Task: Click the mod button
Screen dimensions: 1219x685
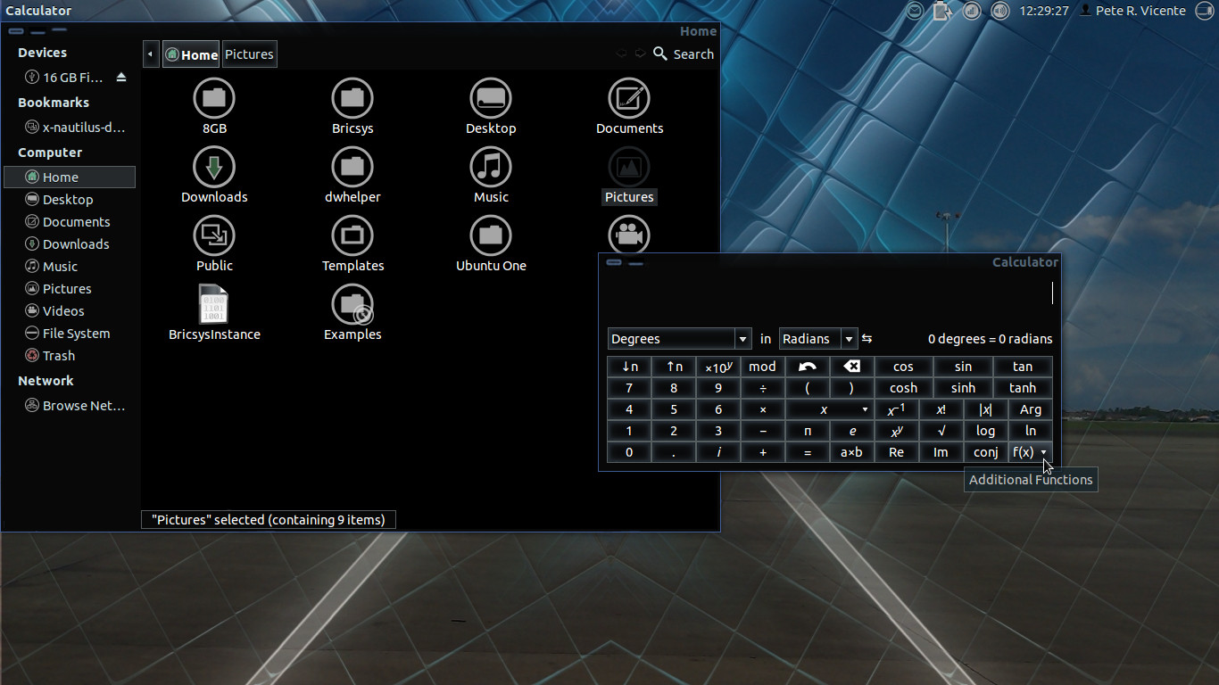Action: [x=762, y=367]
